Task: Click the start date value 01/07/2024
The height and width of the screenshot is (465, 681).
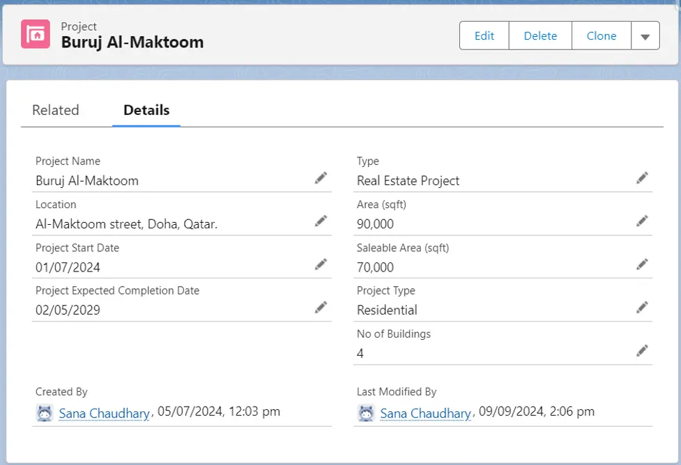Action: pos(68,267)
